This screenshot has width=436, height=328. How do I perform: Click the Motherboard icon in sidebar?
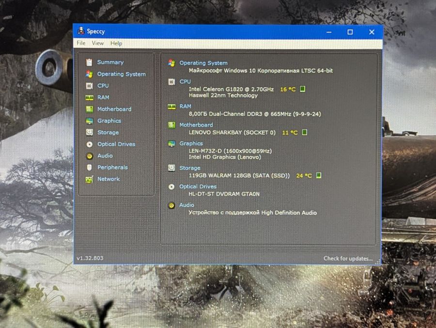tap(89, 109)
